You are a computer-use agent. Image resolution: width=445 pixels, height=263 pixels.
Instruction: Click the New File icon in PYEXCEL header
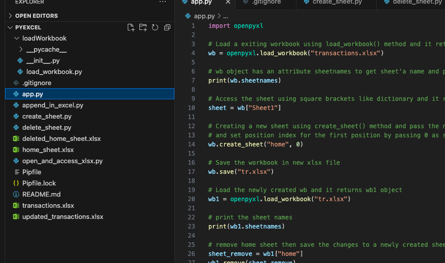(131, 27)
